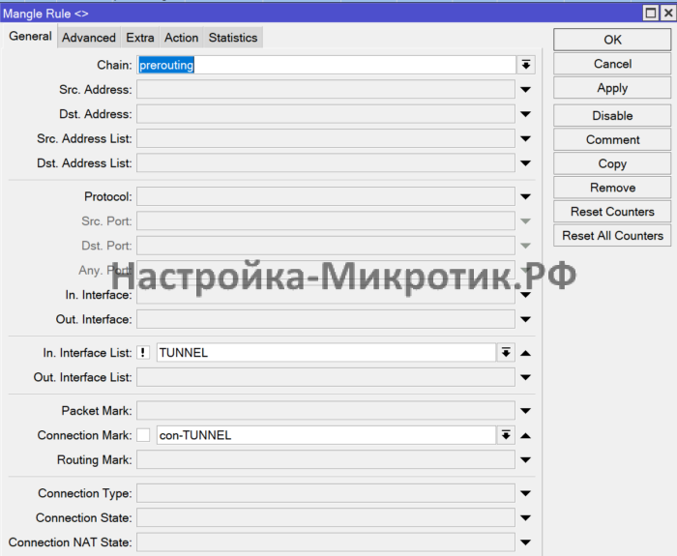Click the Cancel button
The width and height of the screenshot is (677, 556).
click(612, 64)
